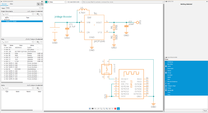Select part L1 inductor in Parts list
This screenshot has width=208, height=113.
(x=22, y=61)
